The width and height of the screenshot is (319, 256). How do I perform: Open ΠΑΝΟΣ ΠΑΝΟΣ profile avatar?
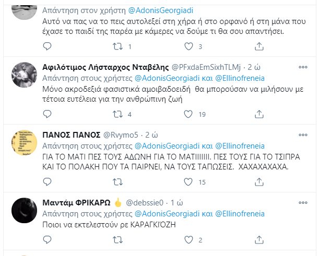(24, 143)
